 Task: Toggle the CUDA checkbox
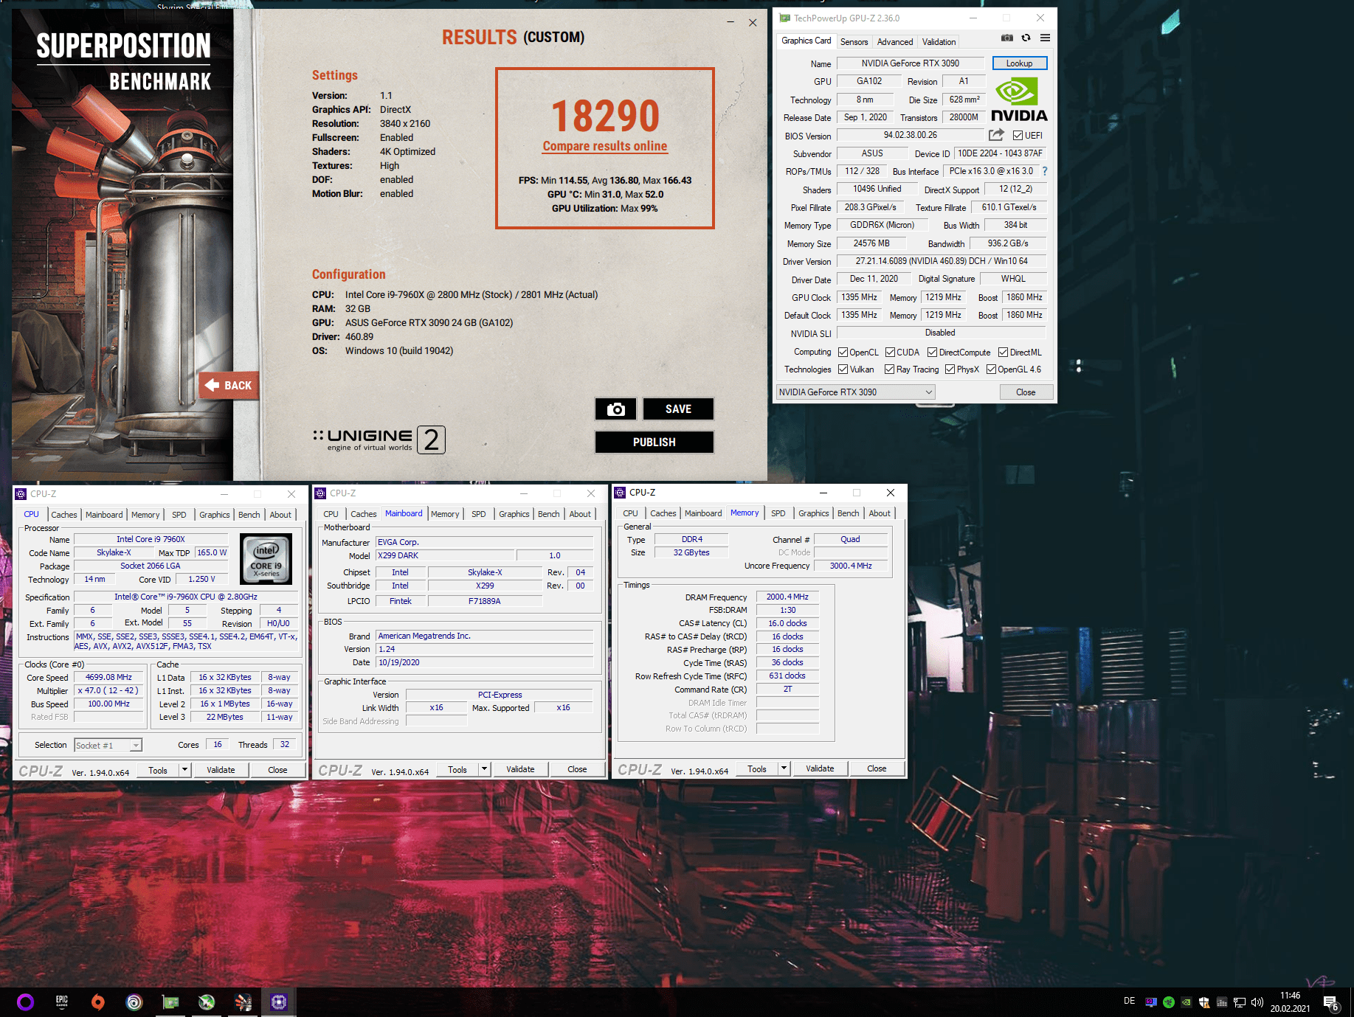[x=890, y=353]
